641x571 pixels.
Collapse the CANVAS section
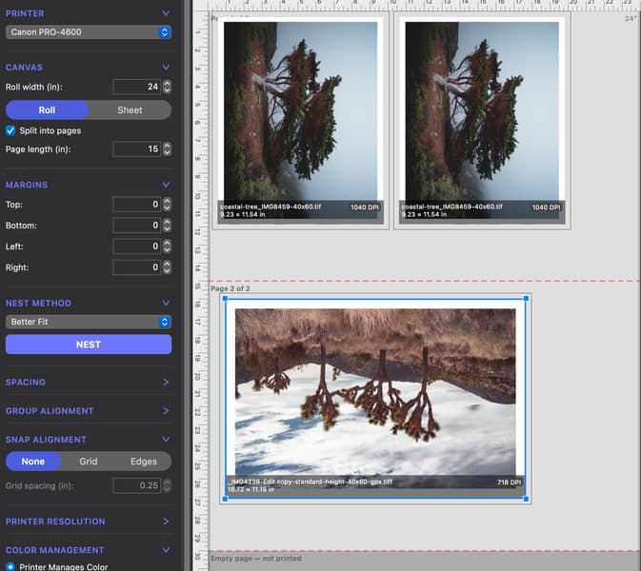[x=166, y=67]
